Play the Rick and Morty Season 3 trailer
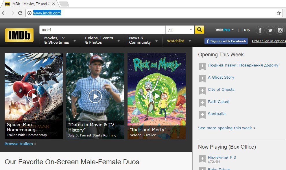This screenshot has width=286, height=170. click(157, 96)
